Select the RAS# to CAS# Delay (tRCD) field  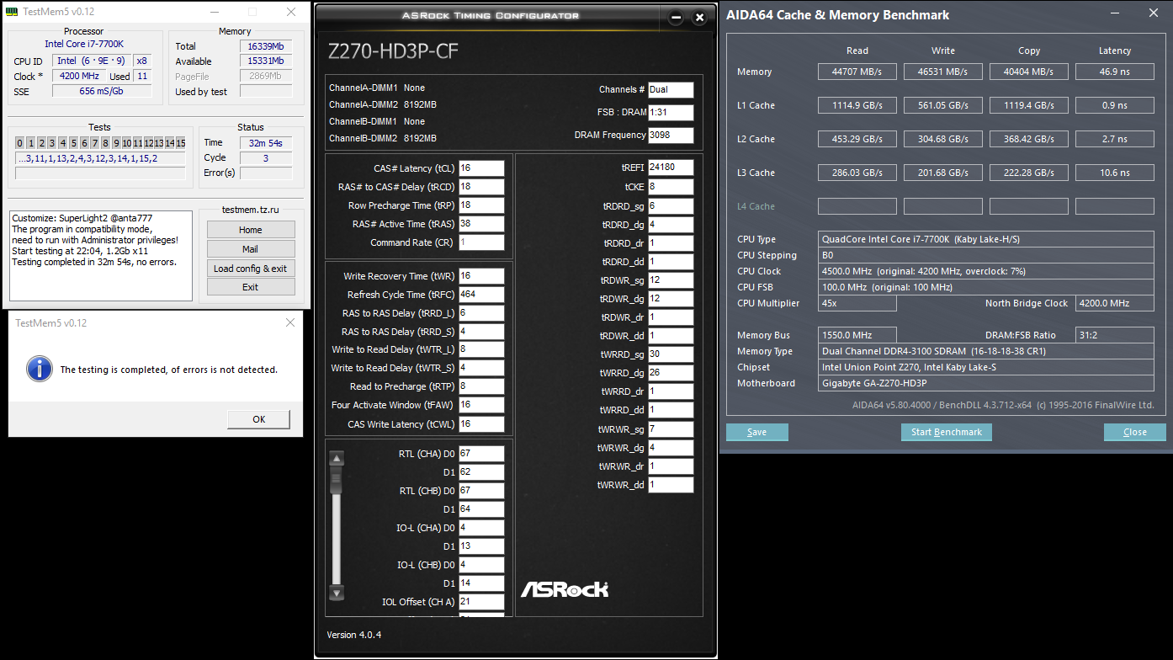coord(481,187)
